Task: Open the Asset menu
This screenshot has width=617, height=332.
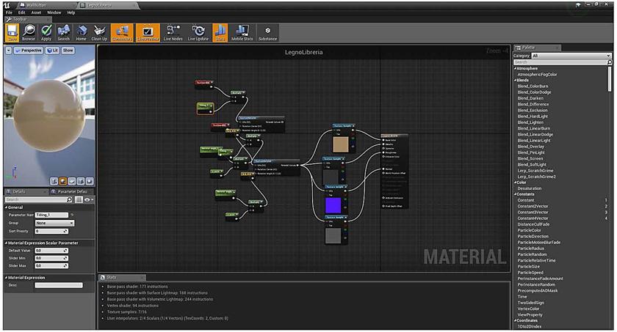Action: coord(36,12)
